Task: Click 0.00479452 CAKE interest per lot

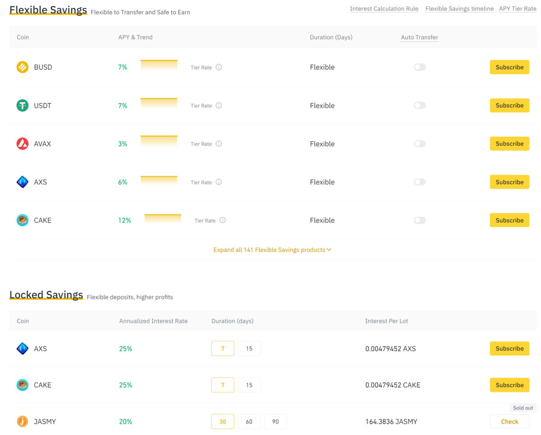Action: [393, 385]
